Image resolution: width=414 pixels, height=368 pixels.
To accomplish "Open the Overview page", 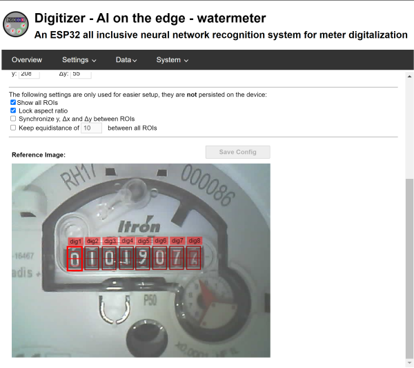I will [x=27, y=60].
